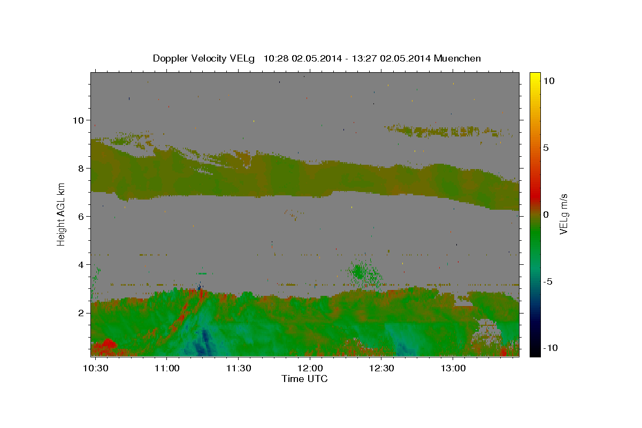Viewport: 642px width, 428px height.
Task: Click the "12:00" time tick label
Action: pos(310,369)
